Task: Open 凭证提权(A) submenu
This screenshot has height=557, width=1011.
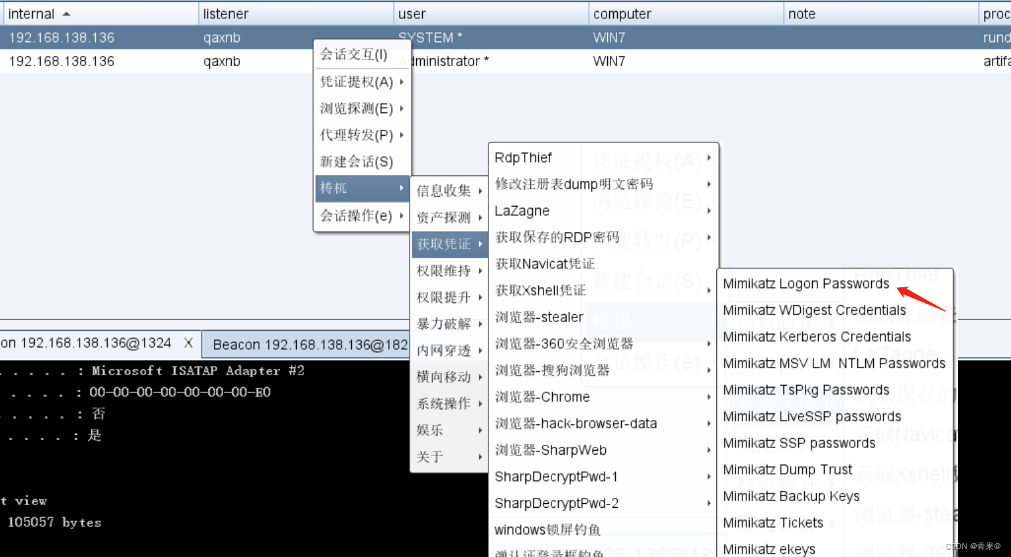Action: (362, 81)
